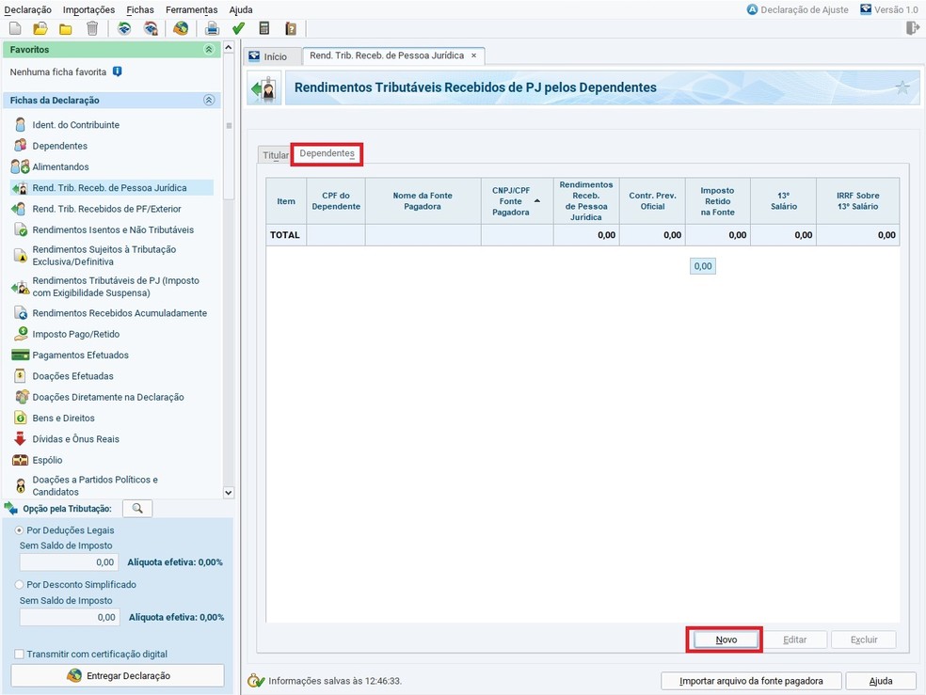Click Importar arquivo da fonte pagadora

click(x=751, y=681)
